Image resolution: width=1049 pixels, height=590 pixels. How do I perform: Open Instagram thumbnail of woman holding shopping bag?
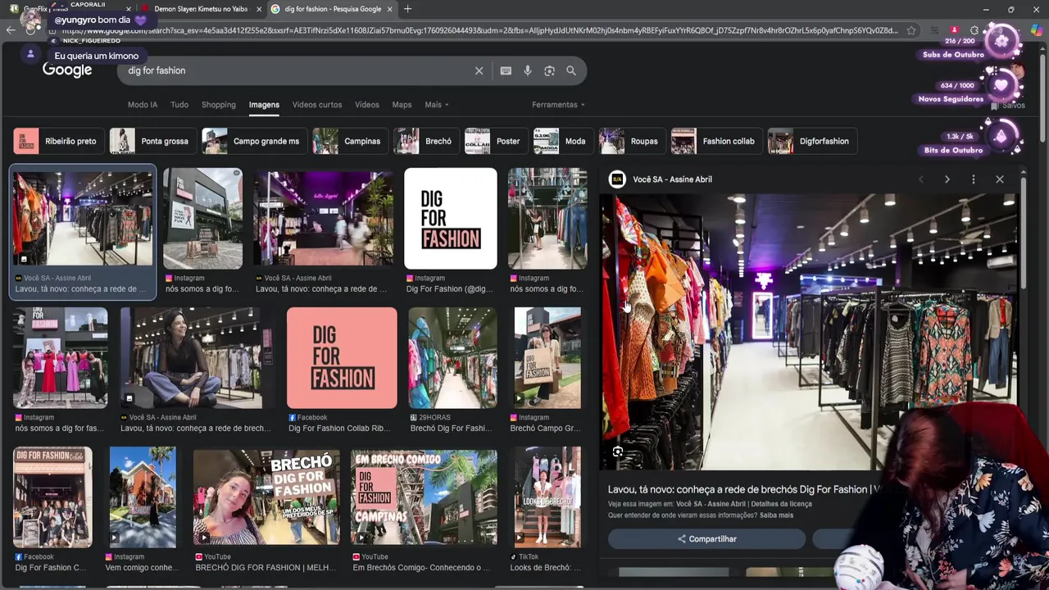point(547,358)
